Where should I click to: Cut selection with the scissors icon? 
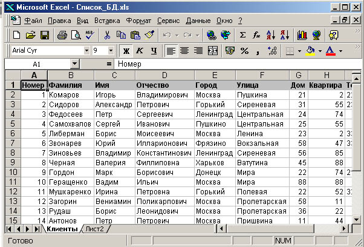tap(107, 35)
